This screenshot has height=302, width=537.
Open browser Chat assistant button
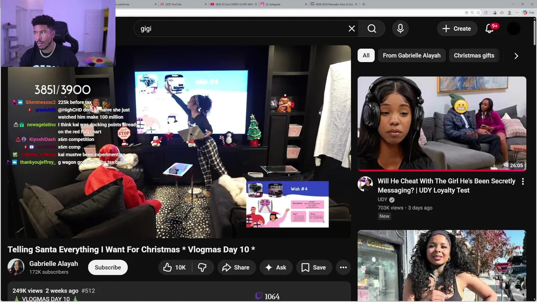(x=528, y=13)
